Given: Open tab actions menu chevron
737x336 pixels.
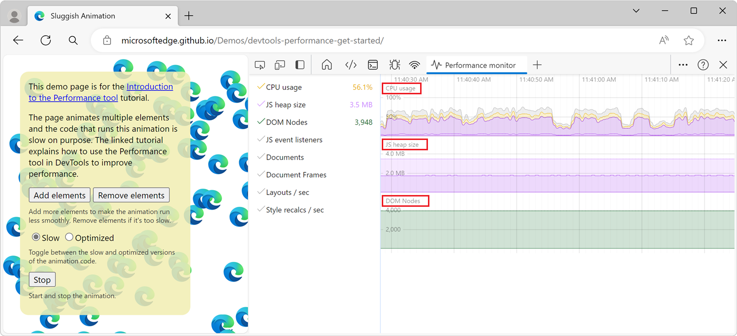Looking at the screenshot, I should click(x=636, y=11).
